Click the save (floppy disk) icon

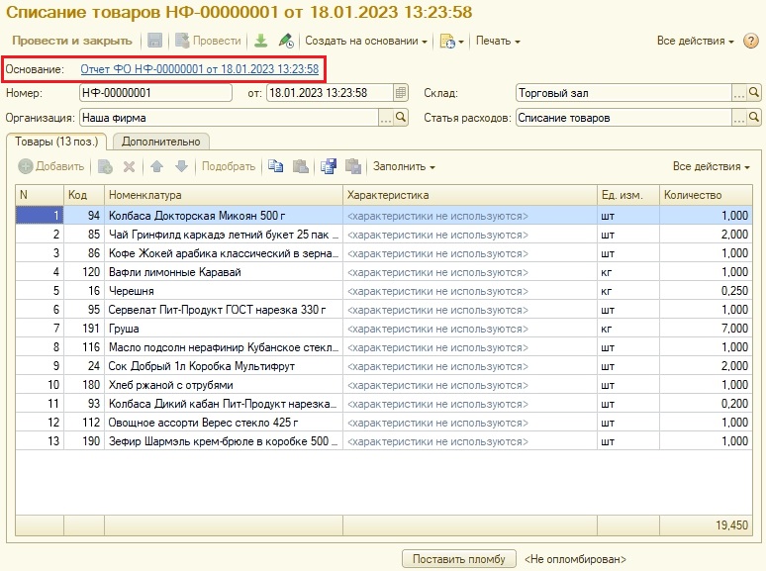click(154, 41)
